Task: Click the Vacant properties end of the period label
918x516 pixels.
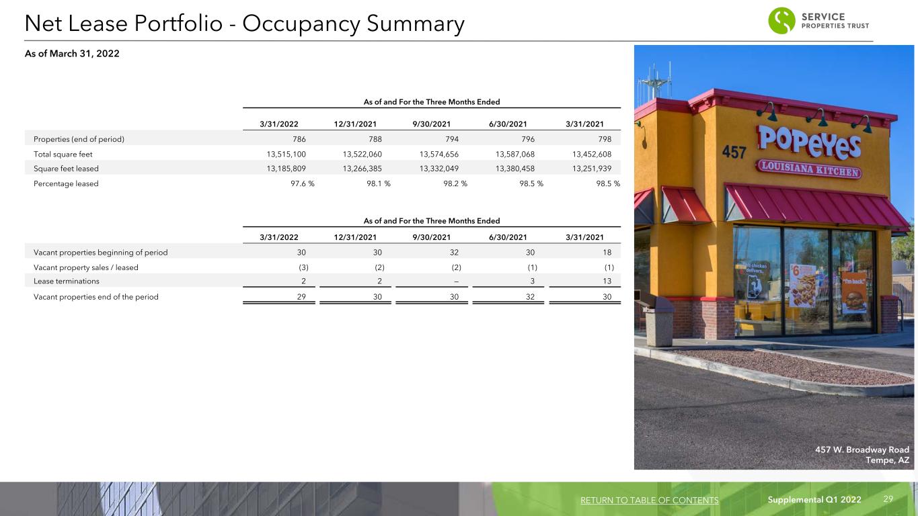Action: (96, 296)
